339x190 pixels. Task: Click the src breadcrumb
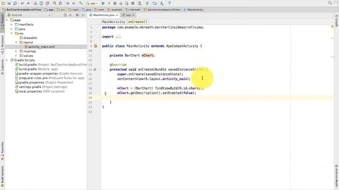tap(61, 9)
